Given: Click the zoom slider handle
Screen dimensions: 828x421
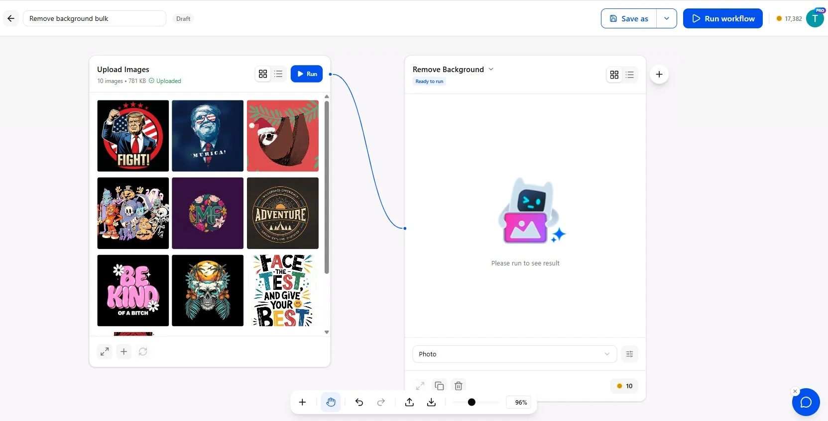Looking at the screenshot, I should pyautogui.click(x=472, y=402).
